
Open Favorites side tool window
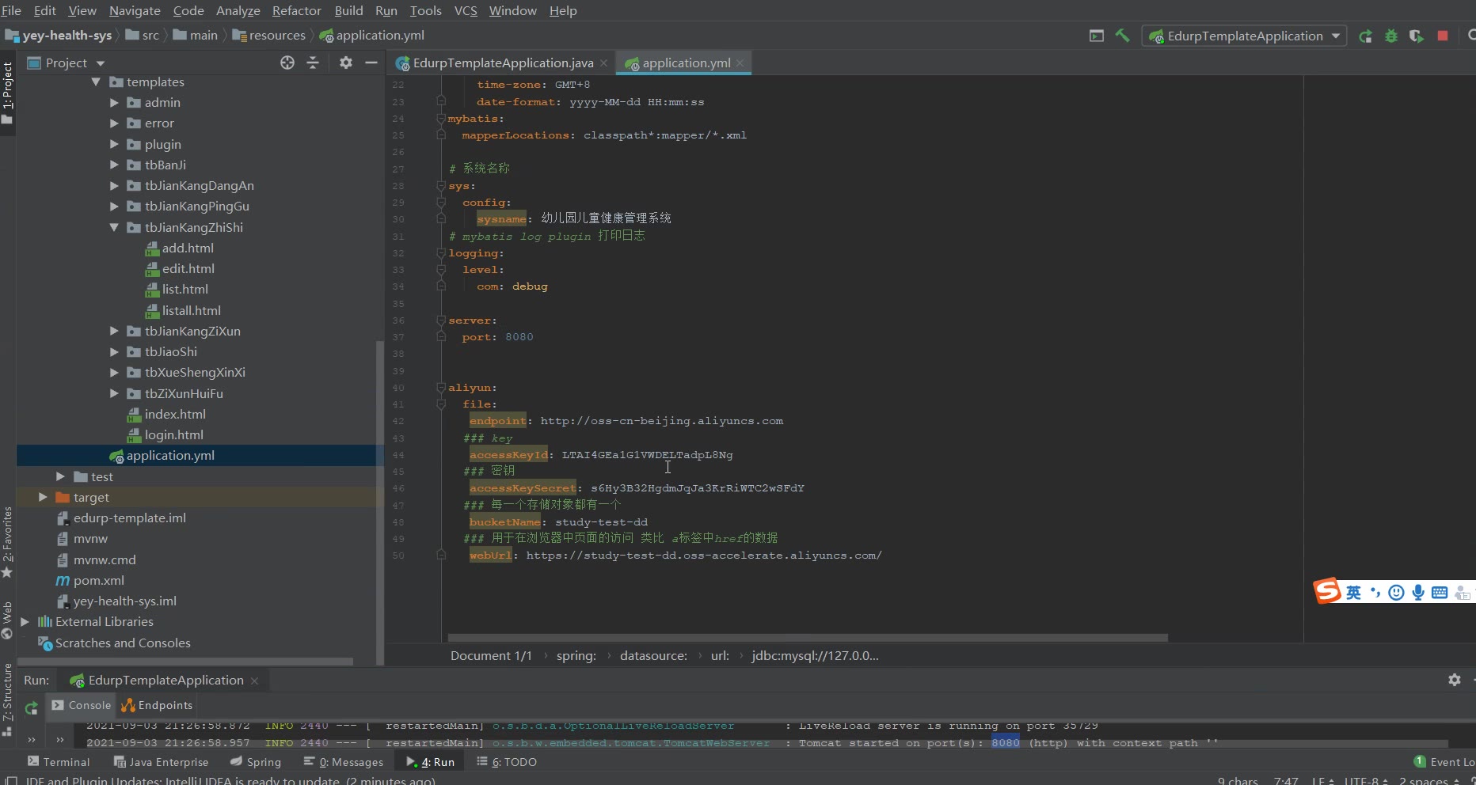[x=8, y=542]
